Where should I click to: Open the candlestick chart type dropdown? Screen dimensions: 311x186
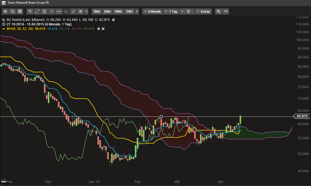tap(187, 11)
